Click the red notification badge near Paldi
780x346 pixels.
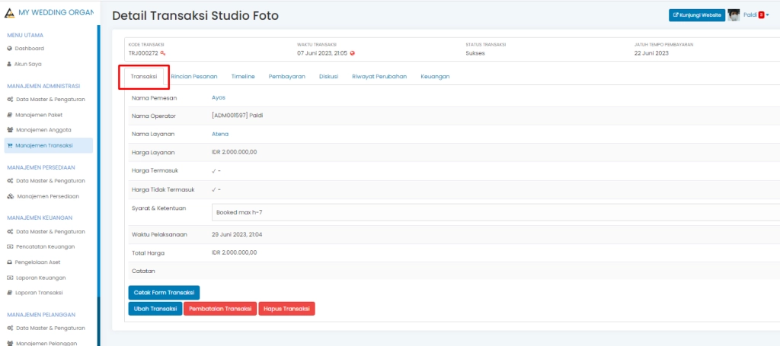point(761,15)
